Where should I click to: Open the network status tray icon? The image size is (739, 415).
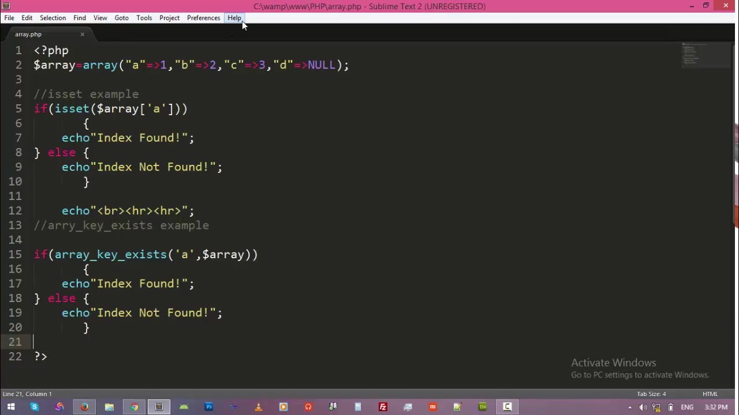(658, 408)
